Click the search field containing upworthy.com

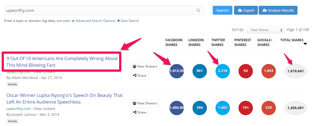tap(100, 11)
